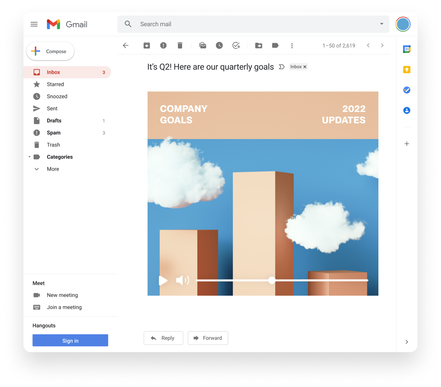The height and width of the screenshot is (387, 441).
Task: Click the video progress slider handle
Action: point(272,280)
